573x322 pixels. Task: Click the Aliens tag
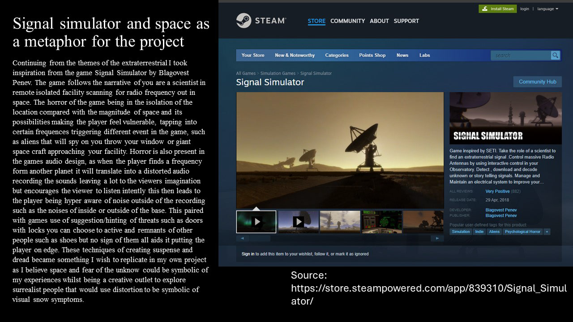pyautogui.click(x=494, y=232)
